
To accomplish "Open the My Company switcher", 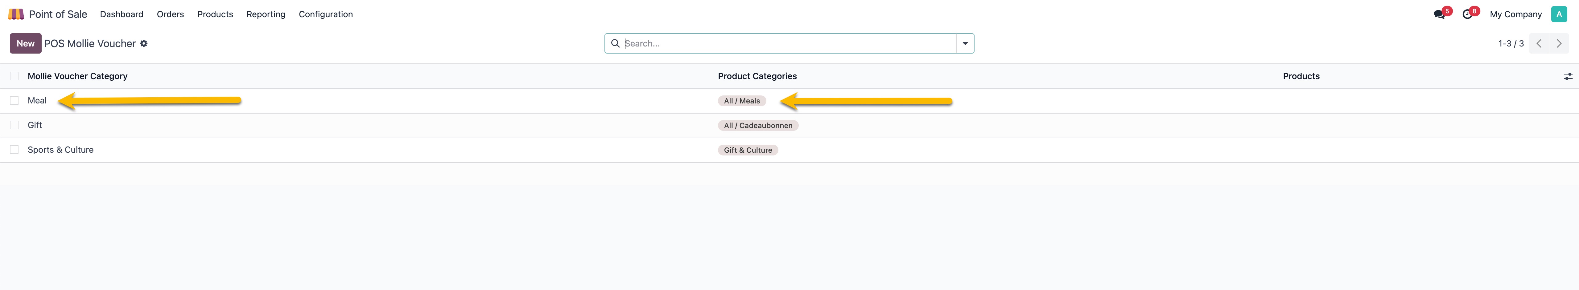I will (x=1515, y=14).
